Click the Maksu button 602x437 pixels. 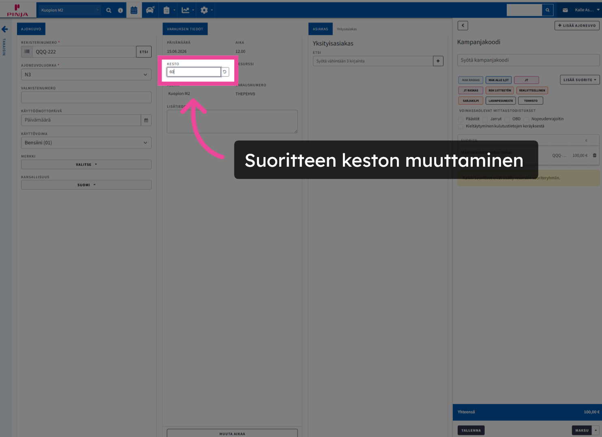pos(582,430)
